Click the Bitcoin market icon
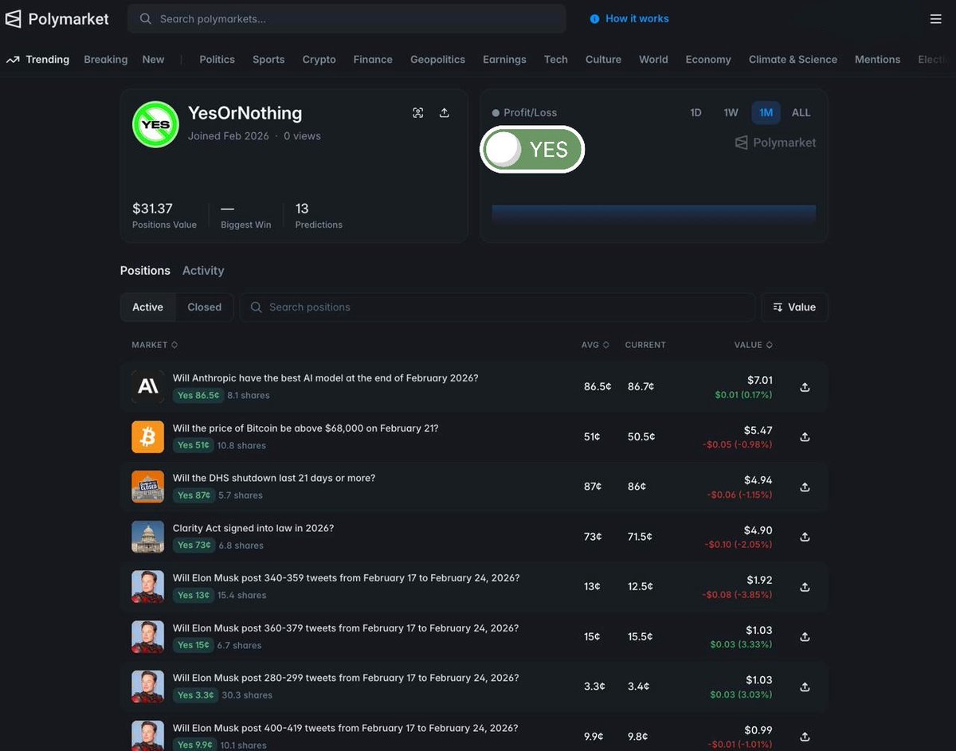Image resolution: width=956 pixels, height=751 pixels. point(147,437)
